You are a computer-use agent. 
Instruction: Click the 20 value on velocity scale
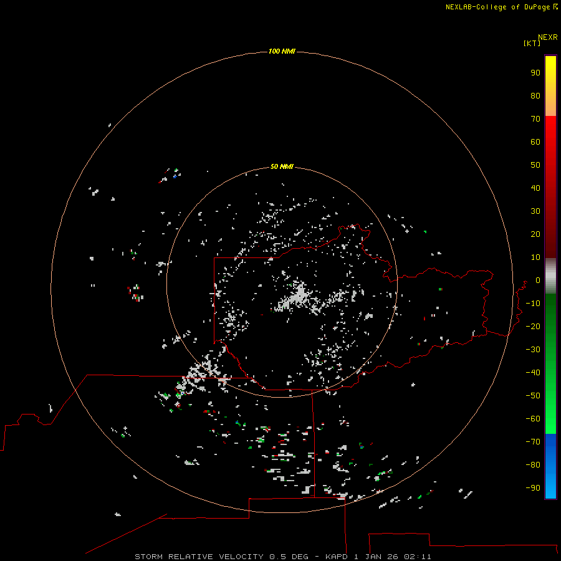pos(535,234)
